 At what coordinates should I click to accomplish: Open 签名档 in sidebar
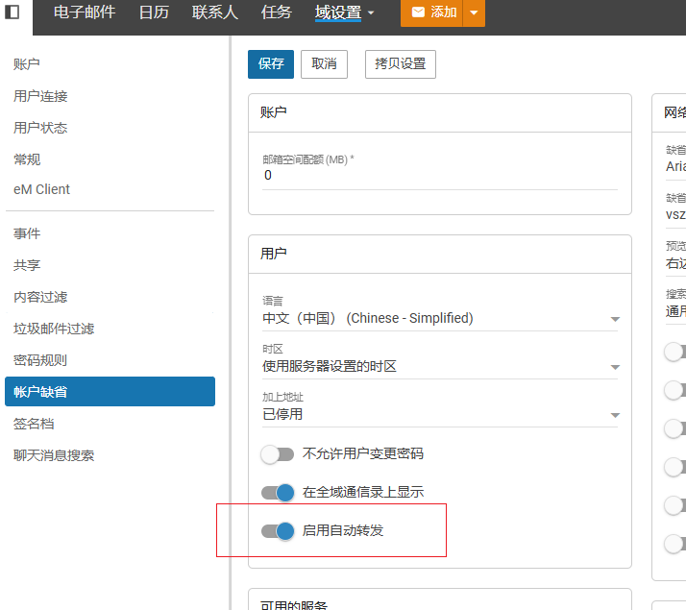[34, 424]
